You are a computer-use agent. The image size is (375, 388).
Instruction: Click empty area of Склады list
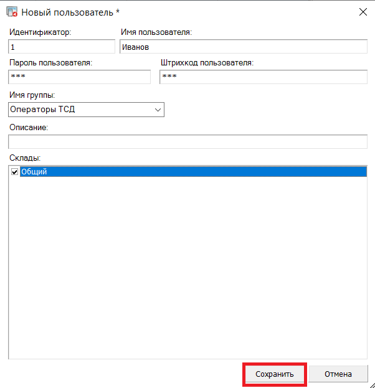tap(188, 267)
